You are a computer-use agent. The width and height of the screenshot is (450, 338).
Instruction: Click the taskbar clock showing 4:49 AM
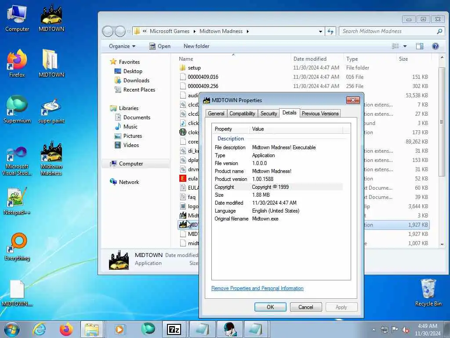click(427, 330)
